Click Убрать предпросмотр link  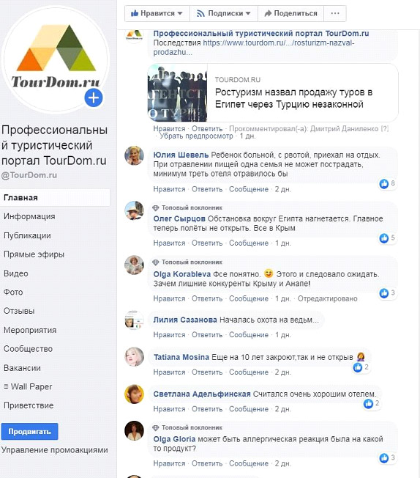pos(196,136)
